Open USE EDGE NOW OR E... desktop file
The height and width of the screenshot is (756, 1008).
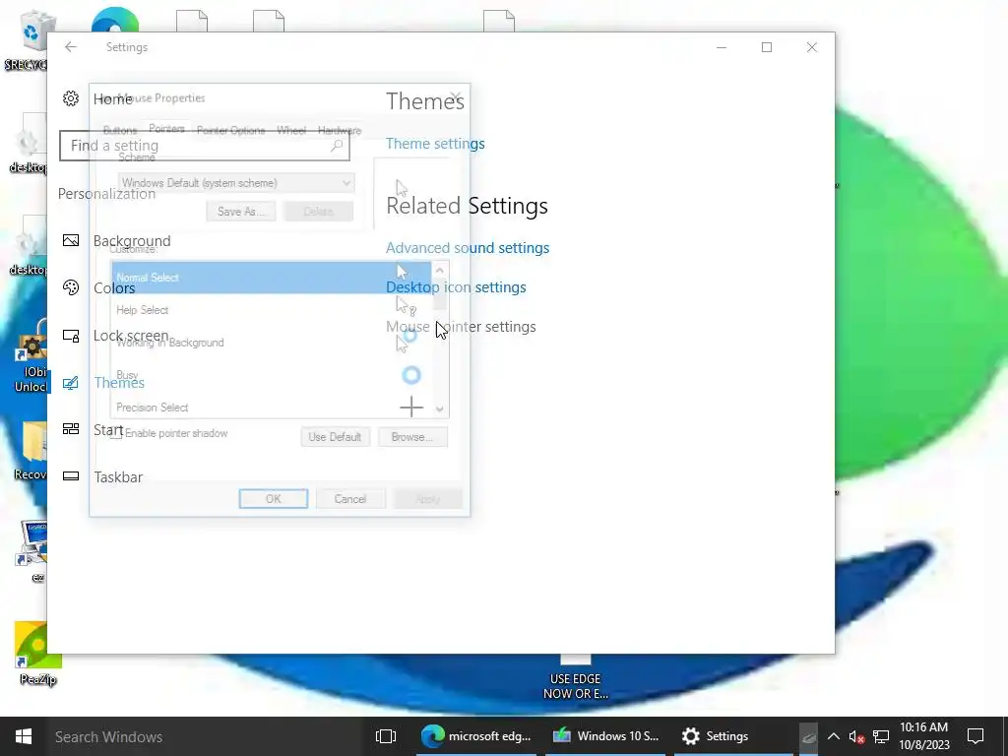click(x=575, y=677)
